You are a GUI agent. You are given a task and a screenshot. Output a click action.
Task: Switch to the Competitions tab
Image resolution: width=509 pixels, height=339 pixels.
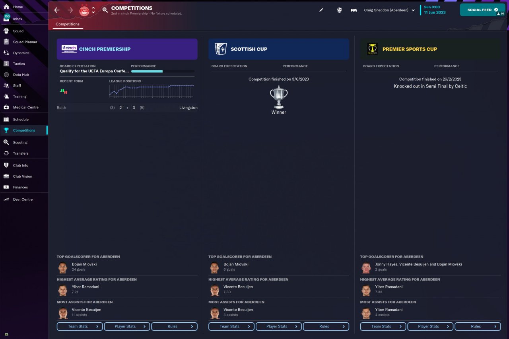pyautogui.click(x=68, y=24)
